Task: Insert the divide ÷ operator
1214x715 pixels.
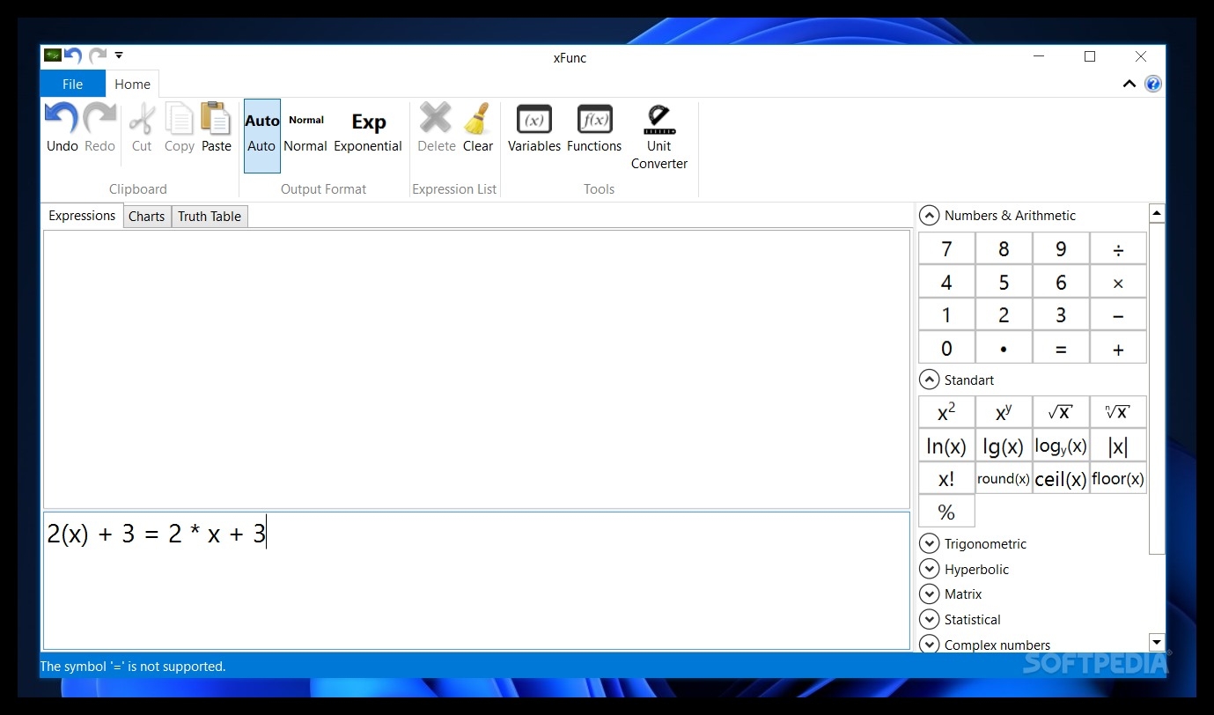Action: pyautogui.click(x=1118, y=249)
